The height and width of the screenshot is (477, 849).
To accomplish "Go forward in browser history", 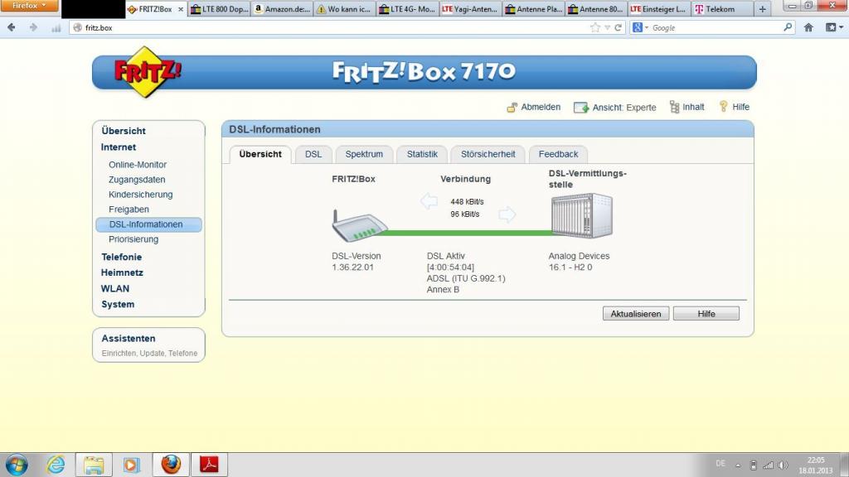I will [33, 27].
